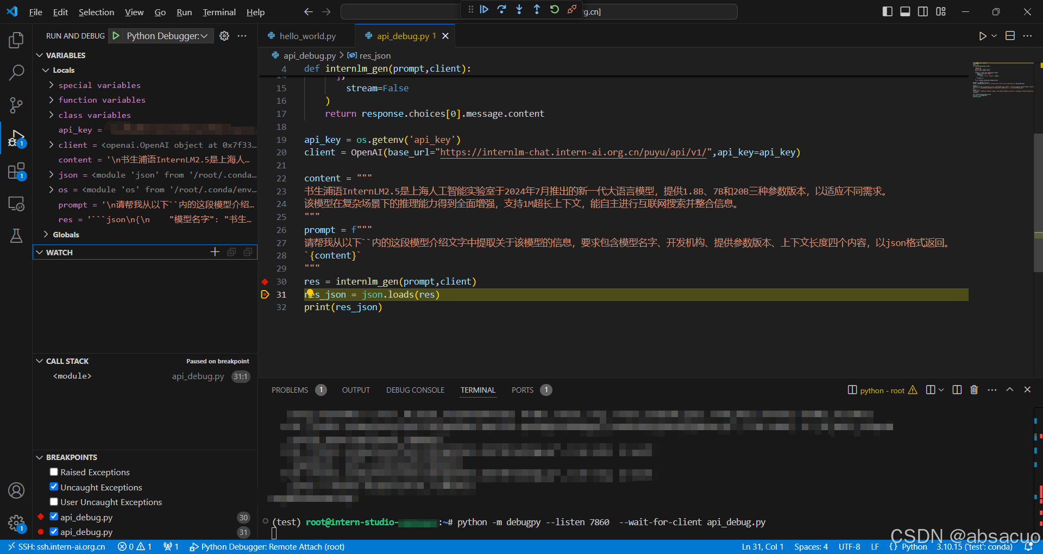Customize layout icon in title bar

(941, 11)
